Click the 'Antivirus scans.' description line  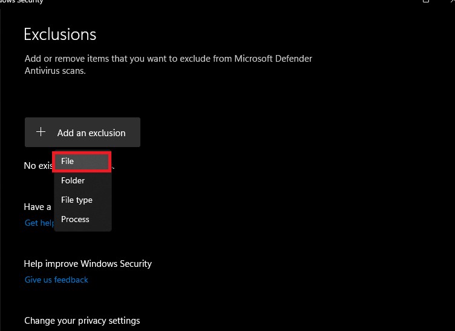55,71
